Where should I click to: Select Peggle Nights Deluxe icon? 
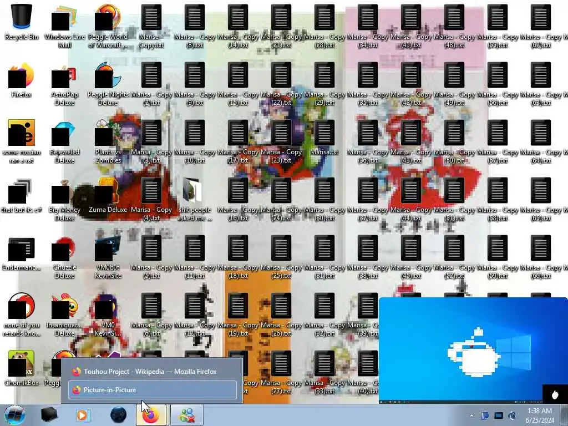108,84
